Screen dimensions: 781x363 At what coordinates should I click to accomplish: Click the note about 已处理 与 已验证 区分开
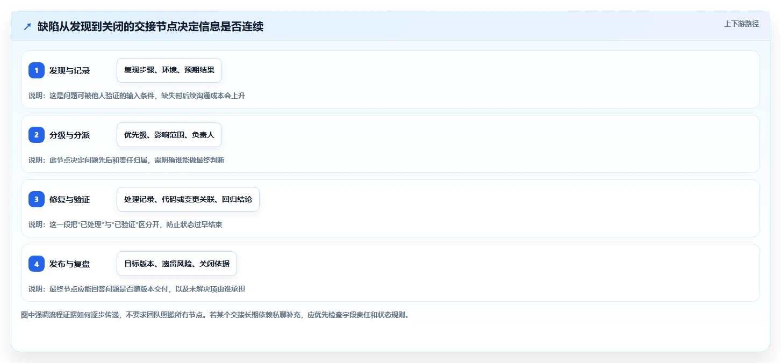125,224
